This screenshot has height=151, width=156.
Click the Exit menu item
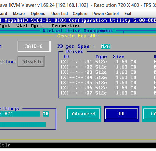128,14
